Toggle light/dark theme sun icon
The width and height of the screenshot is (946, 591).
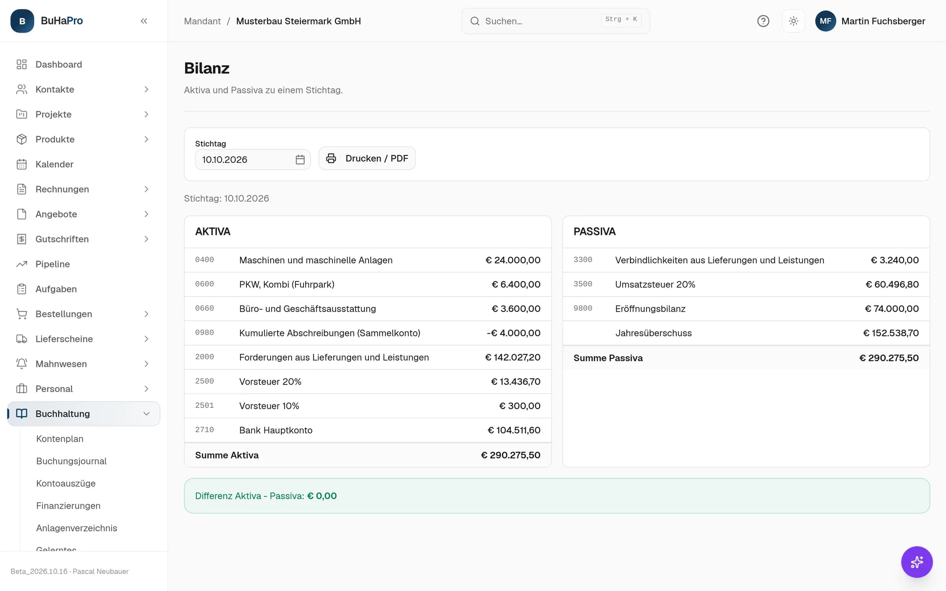(793, 21)
